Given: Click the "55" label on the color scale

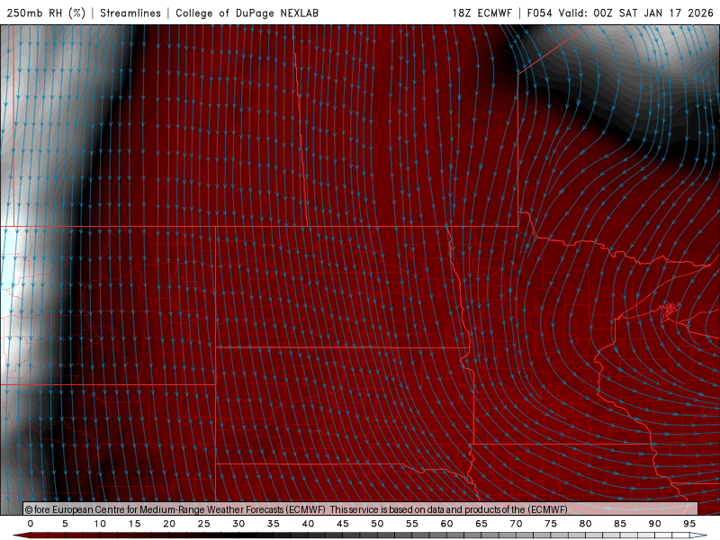Looking at the screenshot, I should click(412, 524).
